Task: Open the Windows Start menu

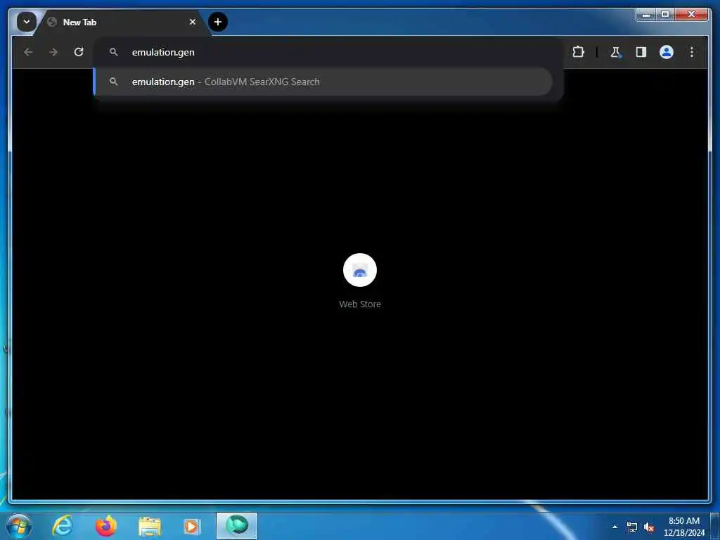Action: 18,526
